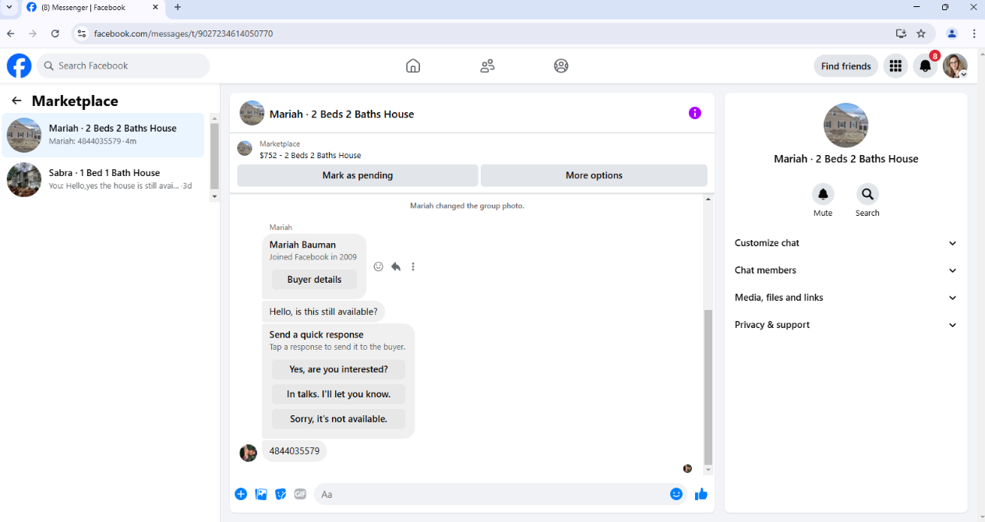This screenshot has height=522, width=985.
Task: Send a thumbs-up like
Action: (701, 494)
